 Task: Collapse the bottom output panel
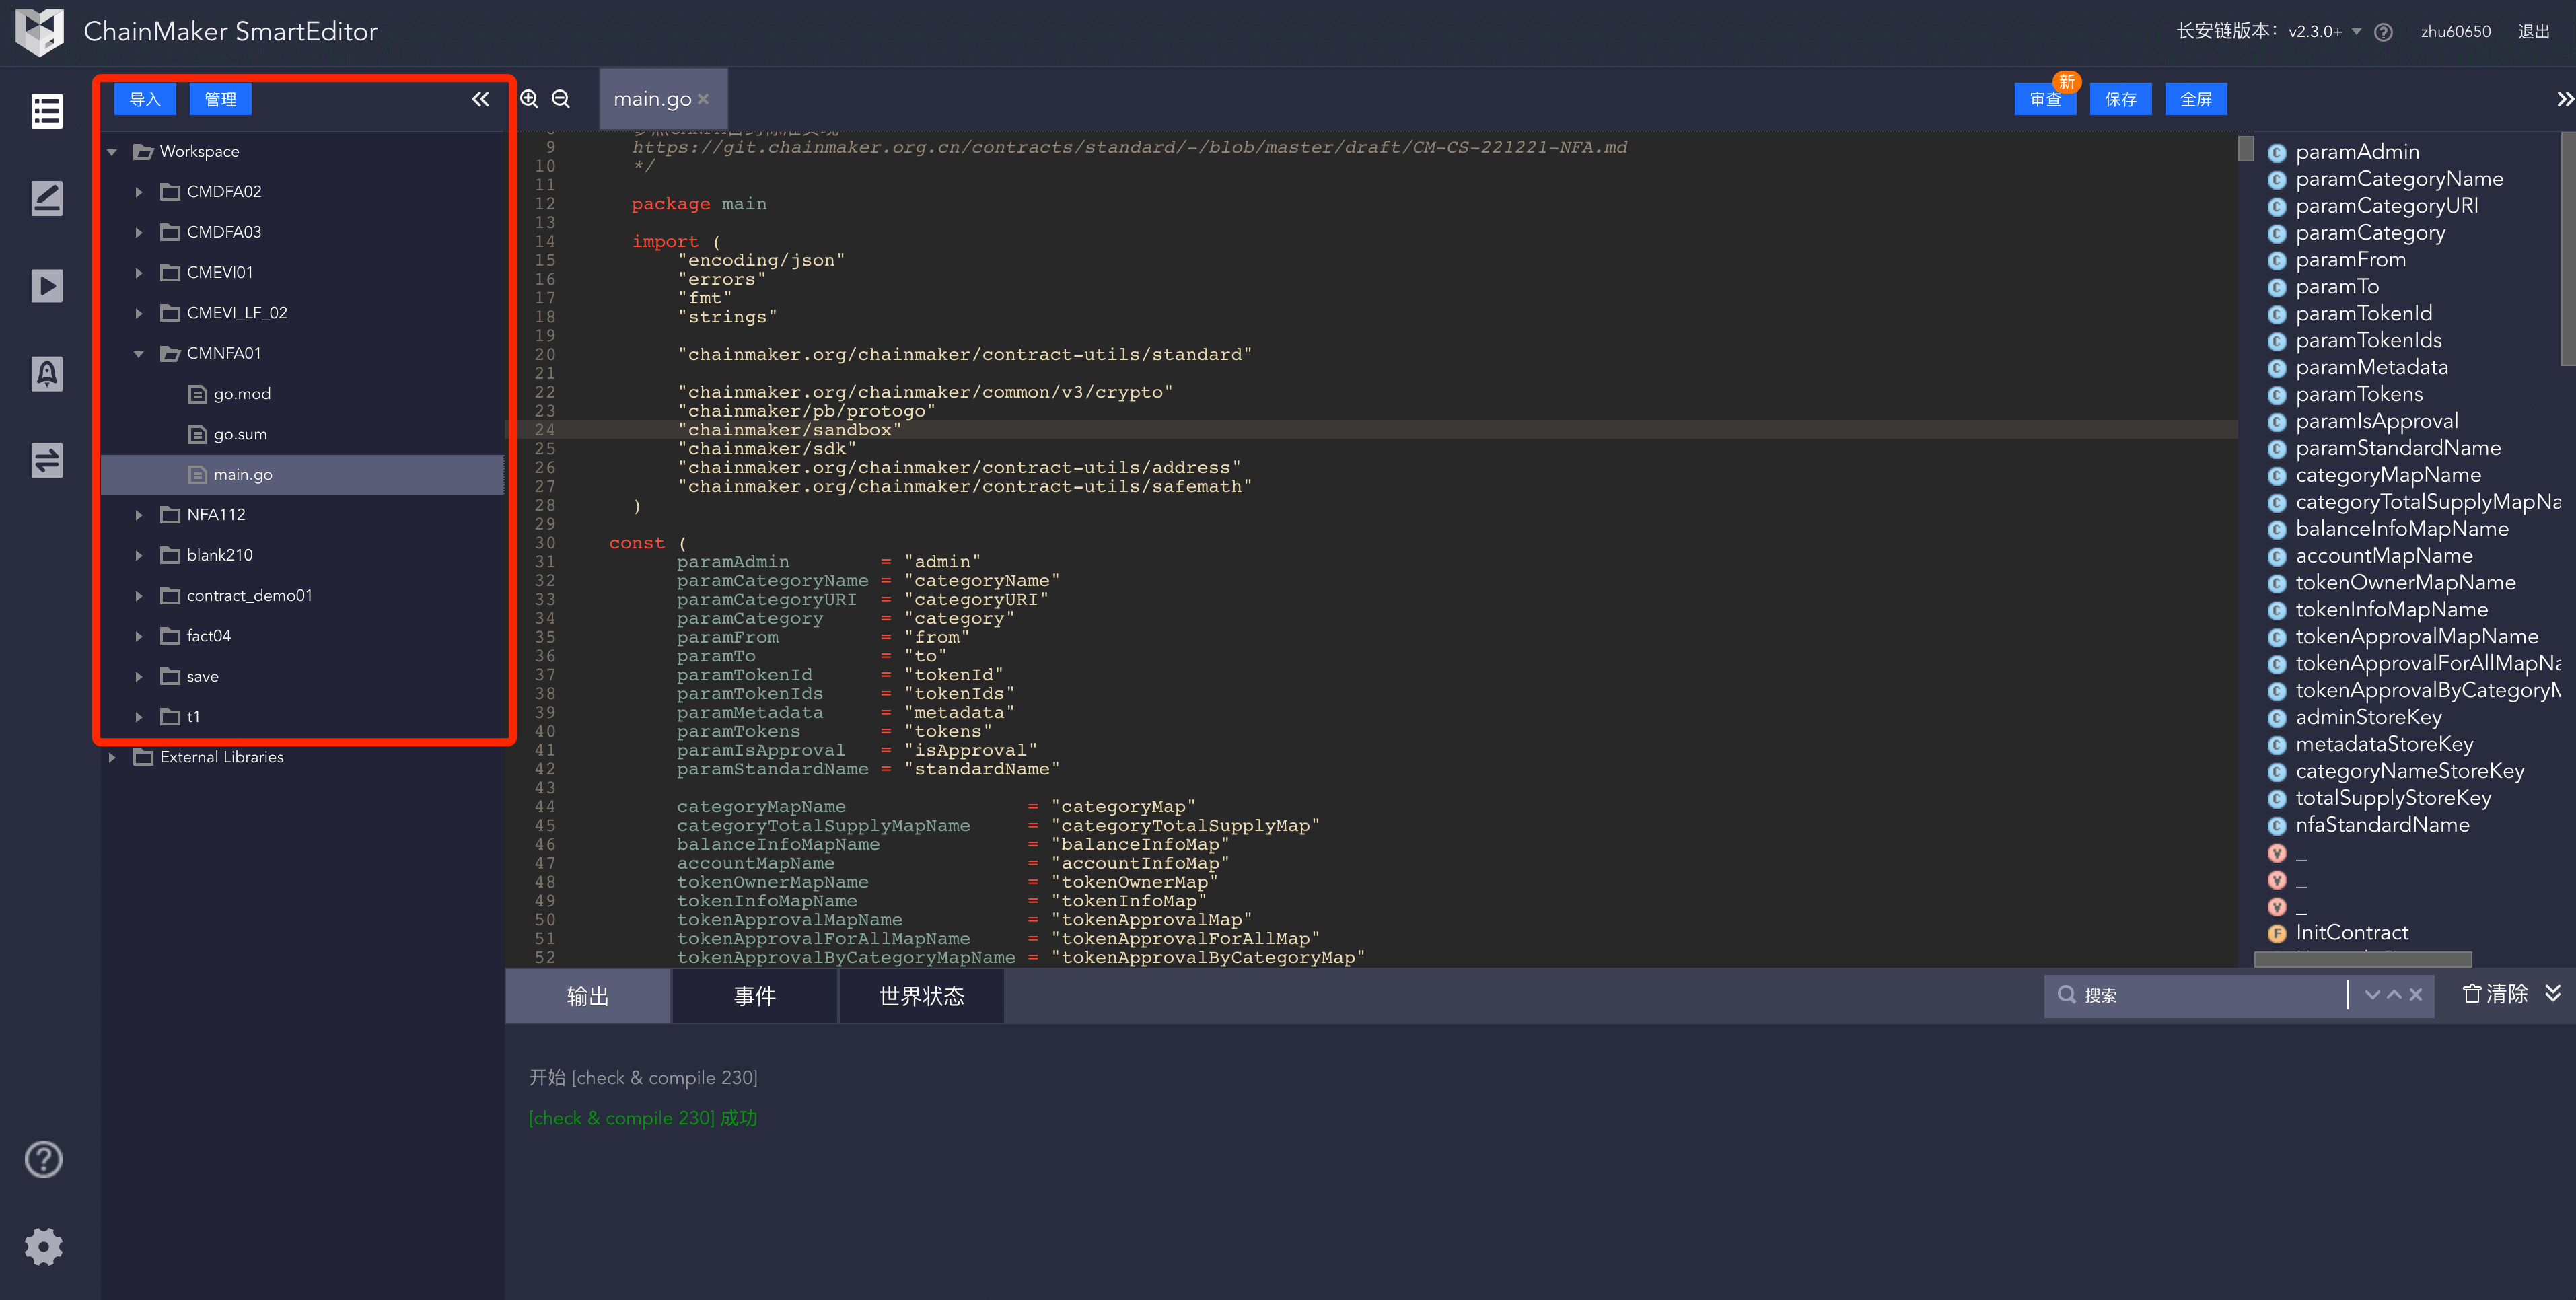tap(2553, 993)
